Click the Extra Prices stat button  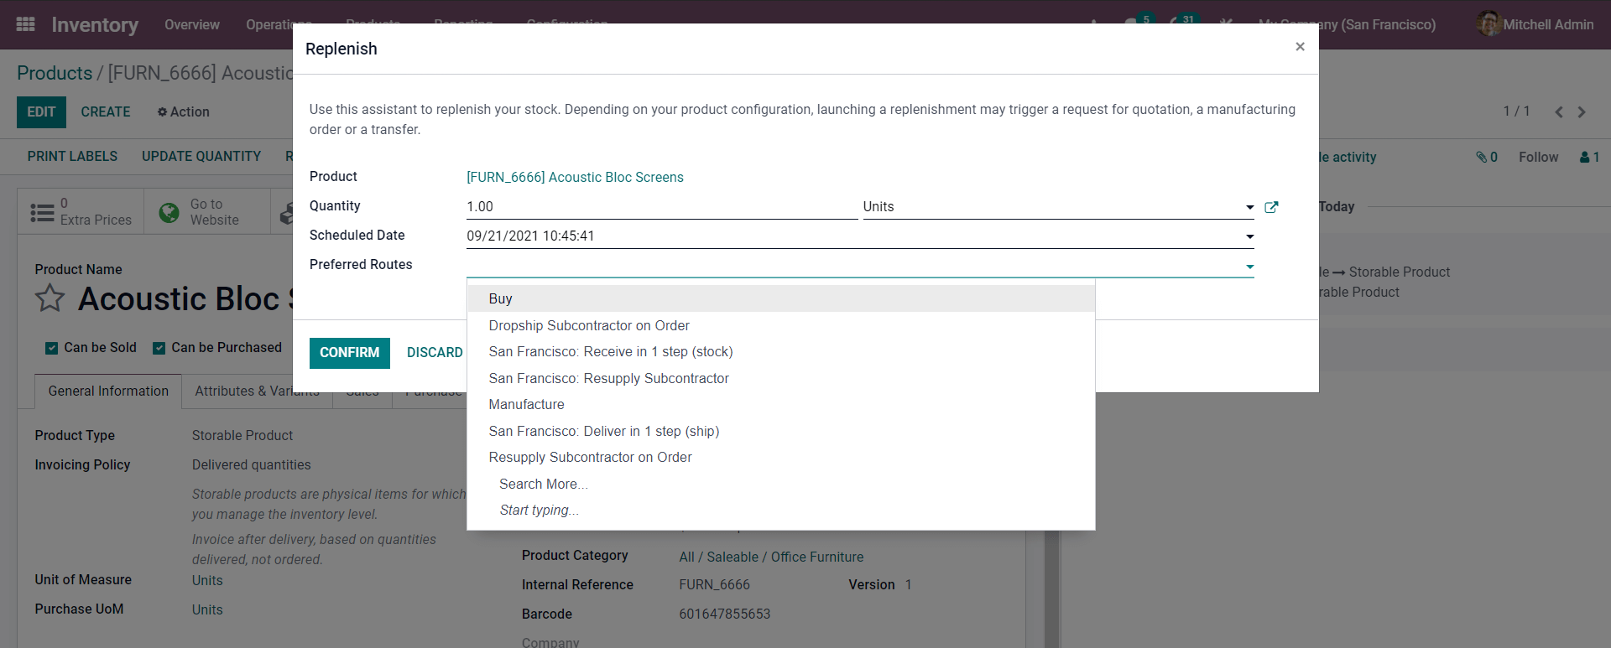81,211
